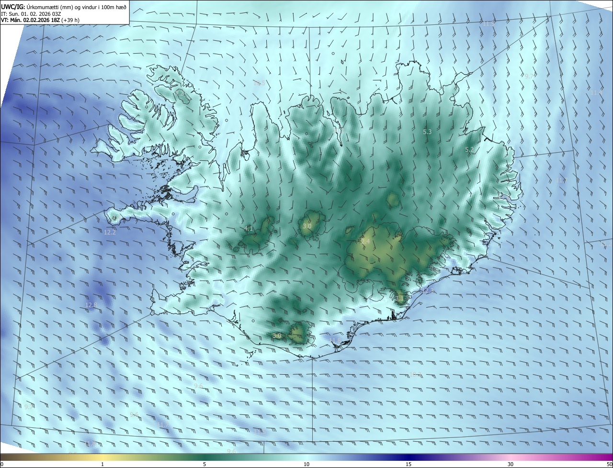Click the "12.2" value off the west coast
This screenshot has width=613, height=468.
tap(110, 232)
